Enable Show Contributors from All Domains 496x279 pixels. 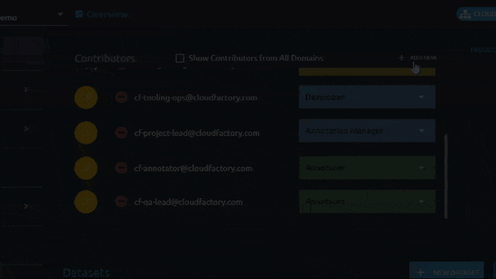(180, 58)
